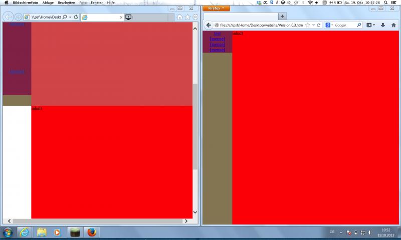
Task: Open Internet Explorer tools gear
Action: 195,17
